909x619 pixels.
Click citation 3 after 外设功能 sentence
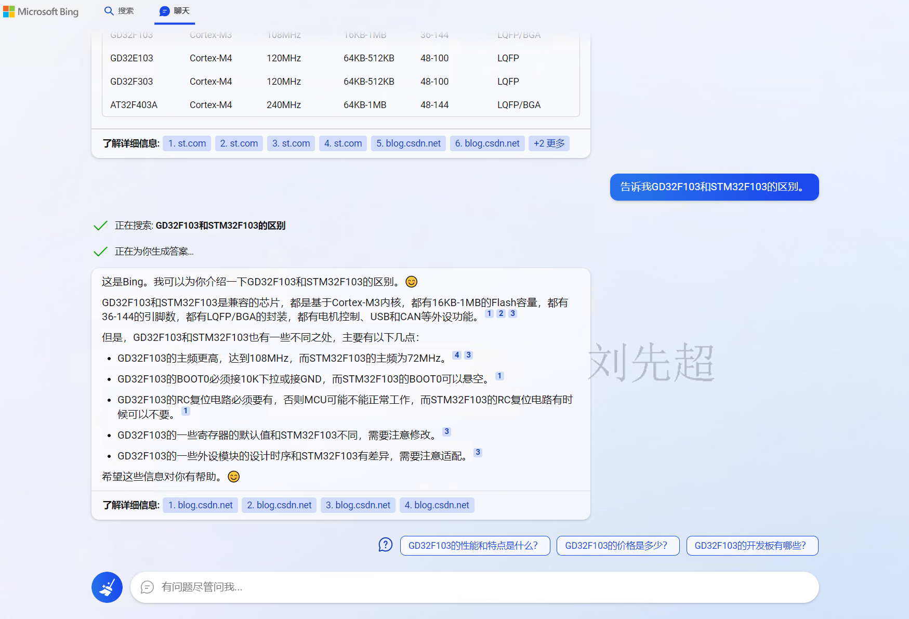pyautogui.click(x=512, y=313)
